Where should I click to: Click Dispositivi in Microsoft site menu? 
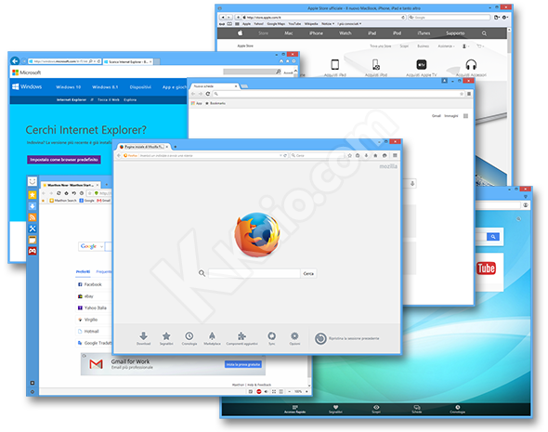click(x=140, y=87)
